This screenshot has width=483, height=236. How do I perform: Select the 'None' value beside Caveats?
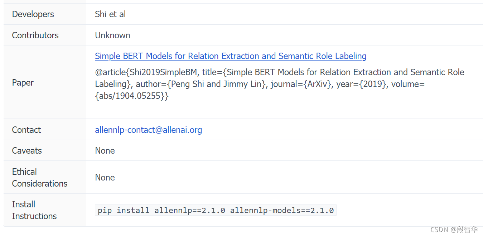[x=105, y=151]
